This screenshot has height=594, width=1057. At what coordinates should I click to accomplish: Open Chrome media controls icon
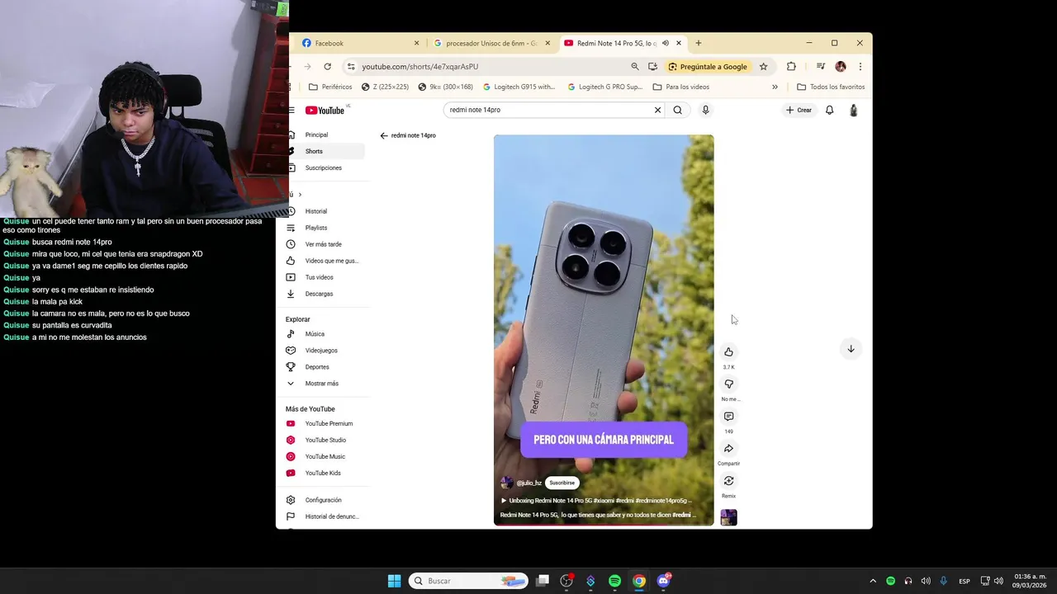click(x=821, y=67)
